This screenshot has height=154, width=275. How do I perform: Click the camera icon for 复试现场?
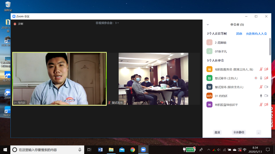[266, 87]
